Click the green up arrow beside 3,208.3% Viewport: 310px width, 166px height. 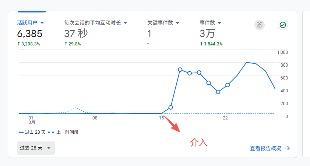pos(19,44)
